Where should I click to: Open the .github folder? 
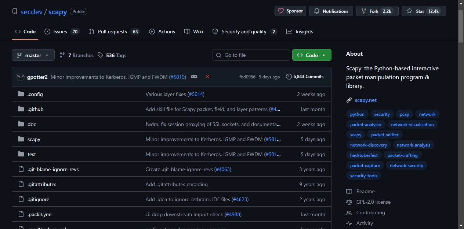tap(36, 109)
